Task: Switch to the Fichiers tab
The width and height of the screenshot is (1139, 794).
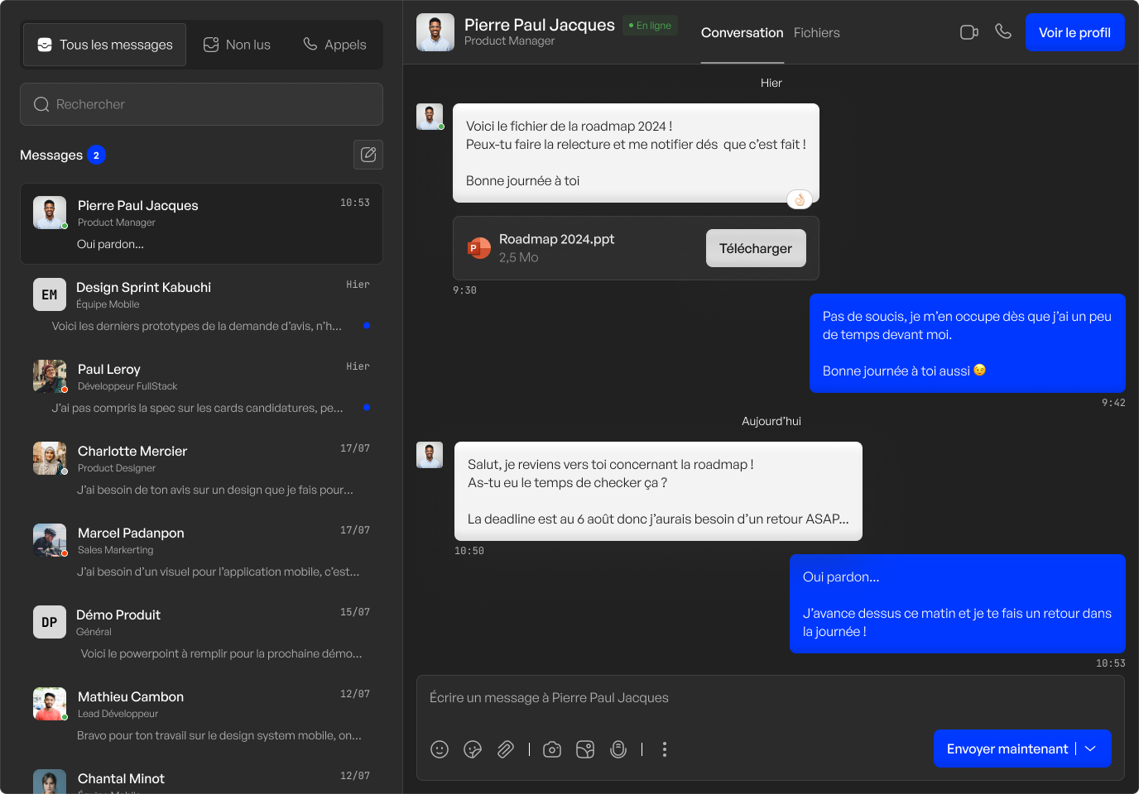Action: [x=816, y=33]
